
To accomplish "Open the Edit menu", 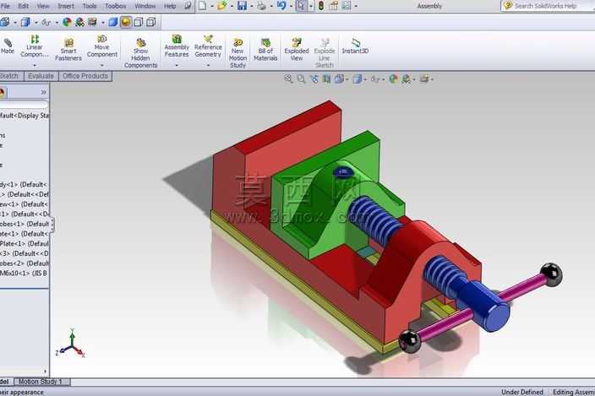I will [23, 6].
